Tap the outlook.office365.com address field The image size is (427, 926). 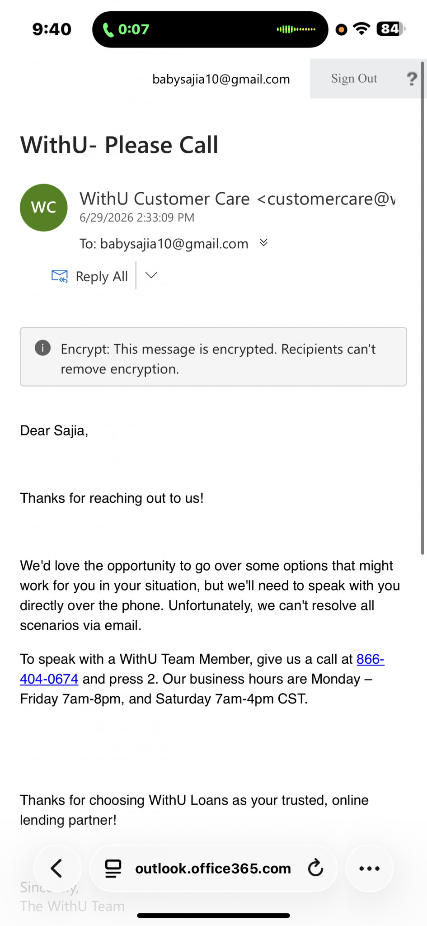tap(213, 868)
